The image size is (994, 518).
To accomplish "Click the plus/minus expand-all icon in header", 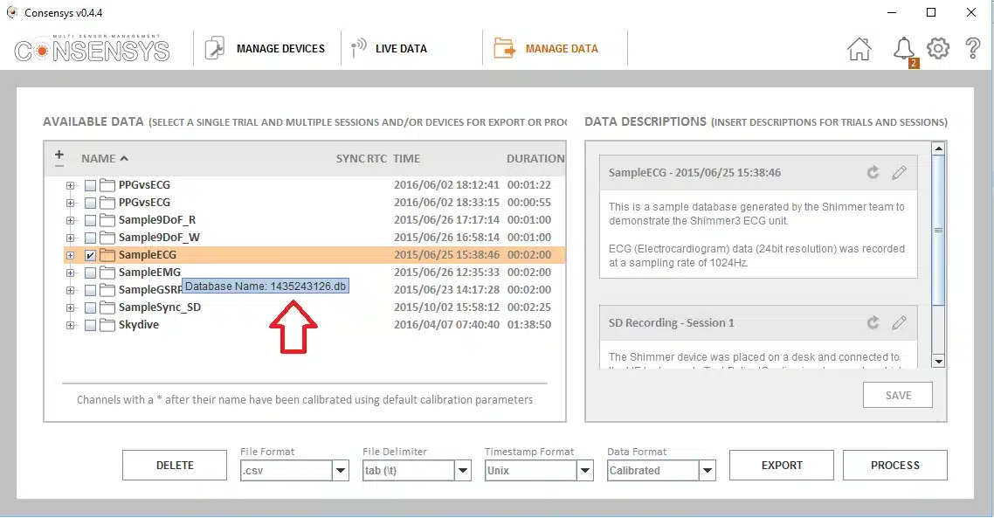I will pyautogui.click(x=59, y=158).
